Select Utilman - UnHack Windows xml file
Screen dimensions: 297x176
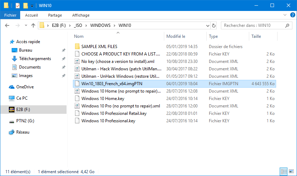pyautogui.click(x=120, y=76)
